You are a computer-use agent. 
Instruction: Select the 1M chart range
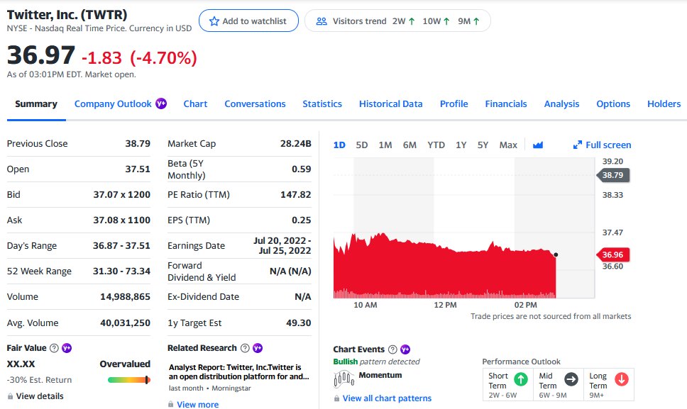(385, 145)
